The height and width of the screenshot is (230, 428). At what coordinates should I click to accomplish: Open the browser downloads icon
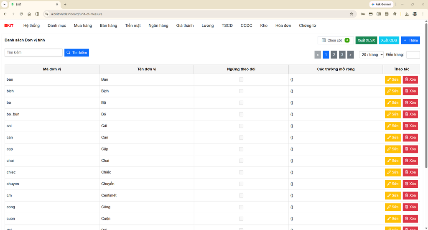[x=407, y=14]
